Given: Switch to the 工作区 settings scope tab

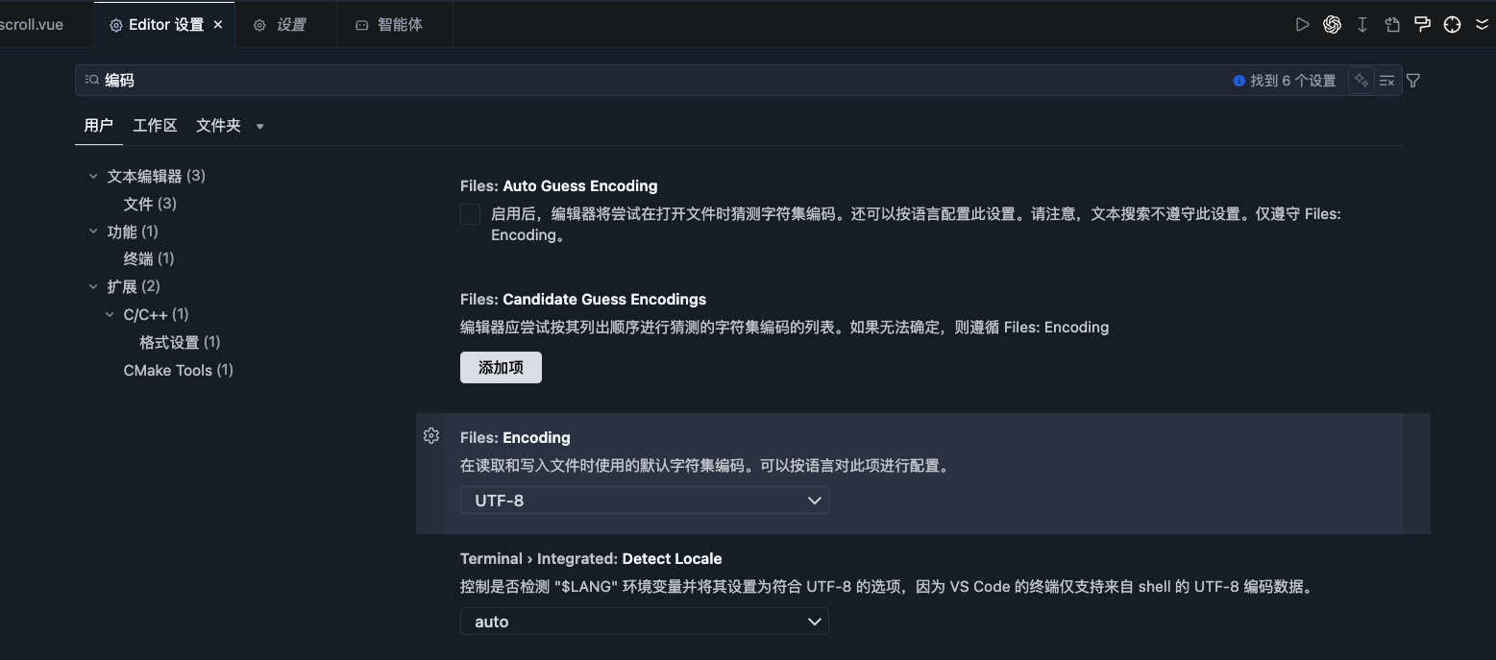Looking at the screenshot, I should [155, 126].
